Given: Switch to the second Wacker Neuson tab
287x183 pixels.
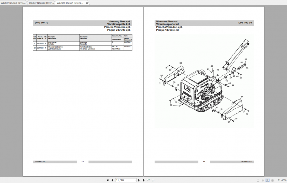Looking at the screenshot, I should coord(41,3).
